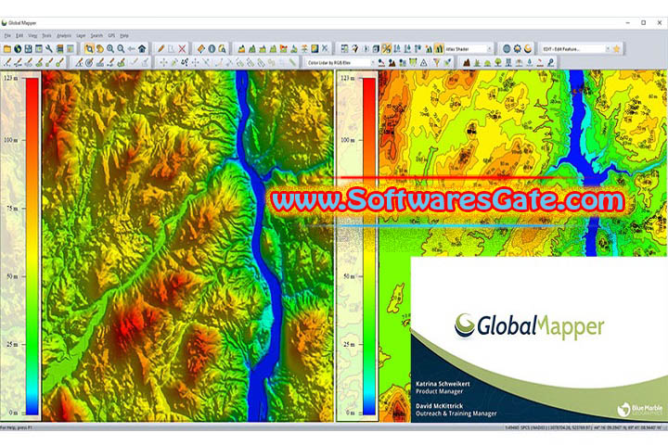Open the File menu
Viewport: 668px width, 445px height.
(7, 36)
